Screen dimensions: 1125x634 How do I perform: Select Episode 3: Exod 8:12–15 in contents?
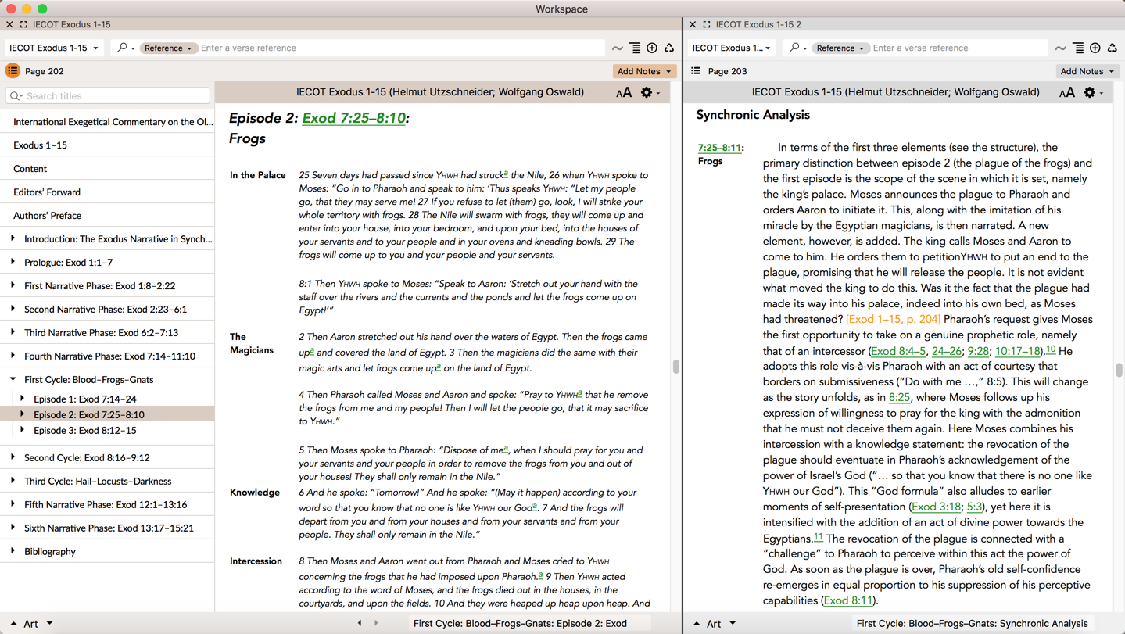pyautogui.click(x=84, y=430)
